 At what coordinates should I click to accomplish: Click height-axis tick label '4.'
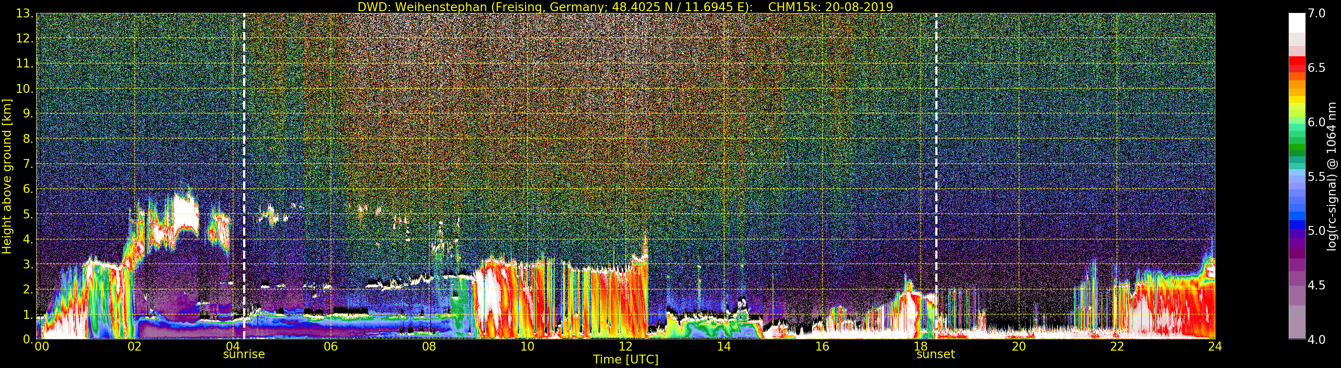pyautogui.click(x=28, y=239)
